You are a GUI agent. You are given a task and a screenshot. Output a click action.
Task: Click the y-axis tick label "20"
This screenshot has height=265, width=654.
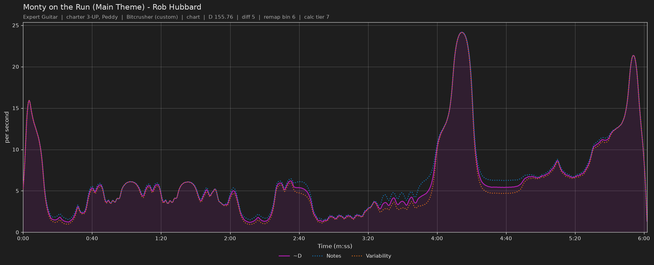tap(16, 67)
